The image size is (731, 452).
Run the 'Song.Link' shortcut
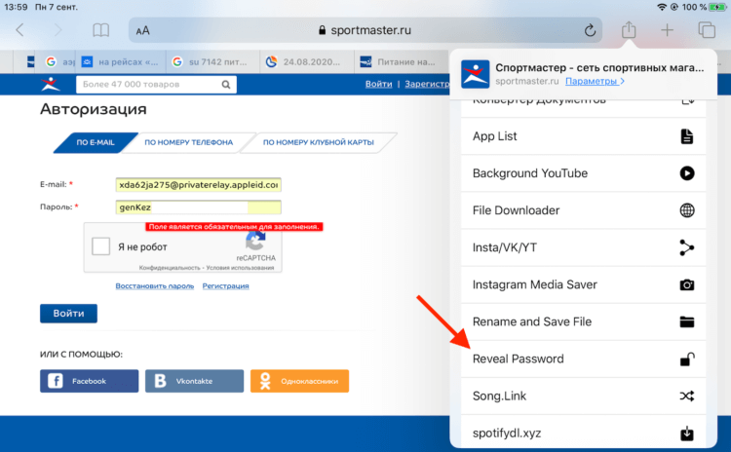click(583, 396)
